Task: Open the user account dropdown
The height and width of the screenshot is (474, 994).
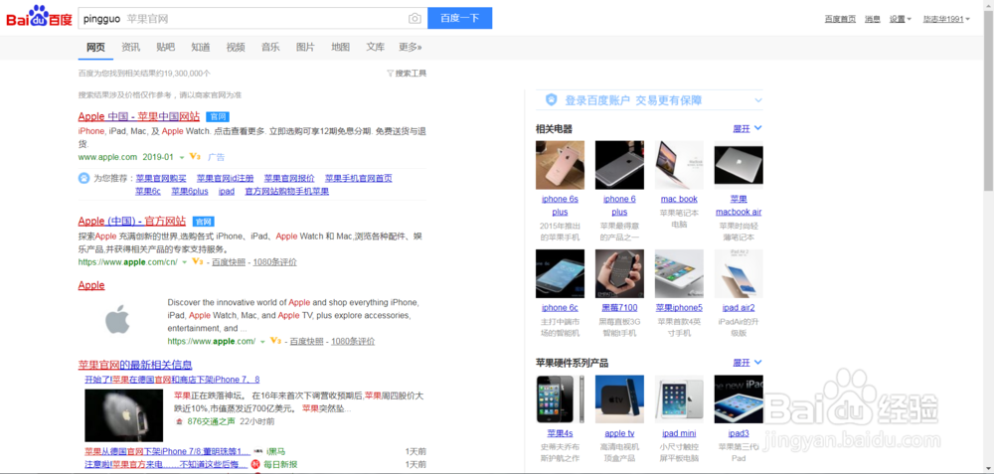Action: click(x=946, y=19)
